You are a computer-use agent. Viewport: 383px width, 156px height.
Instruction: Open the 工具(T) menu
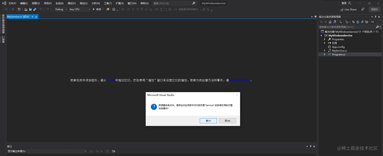tap(108, 3)
